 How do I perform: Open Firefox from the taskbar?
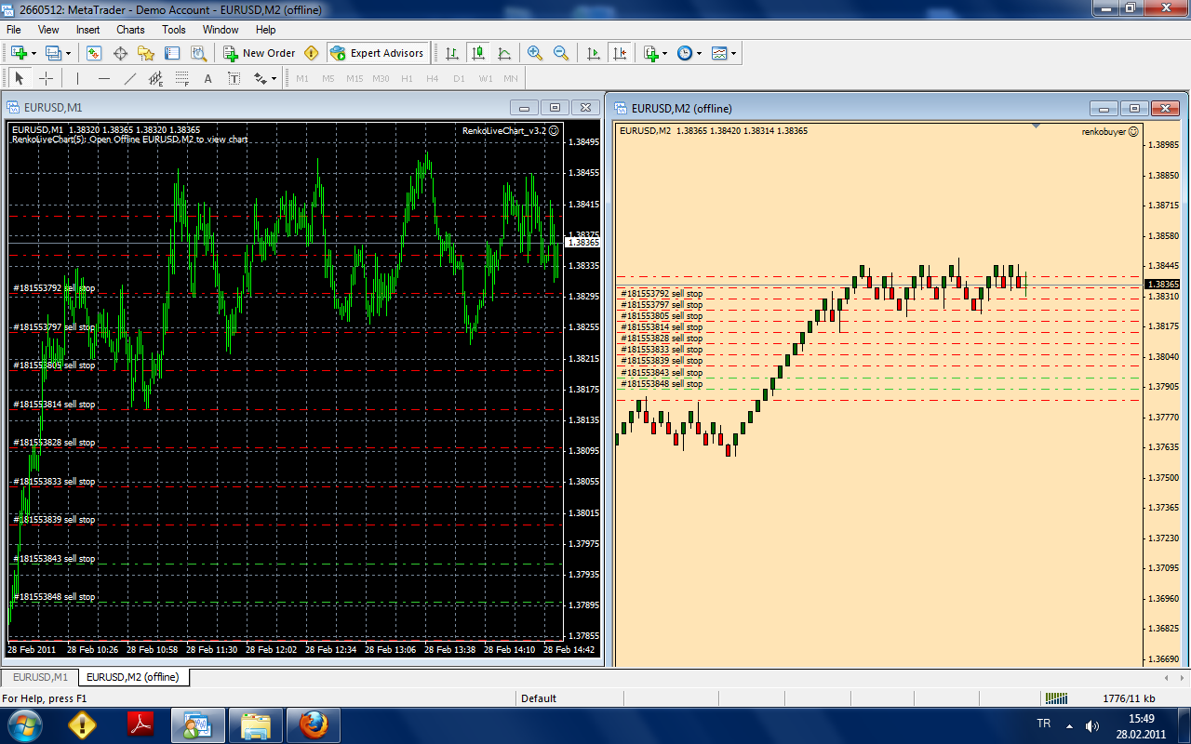coord(313,724)
